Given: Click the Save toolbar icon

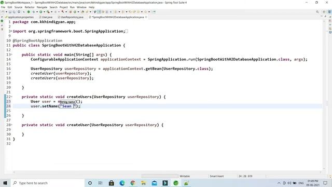Looking at the screenshot, I should [x=10, y=12].
